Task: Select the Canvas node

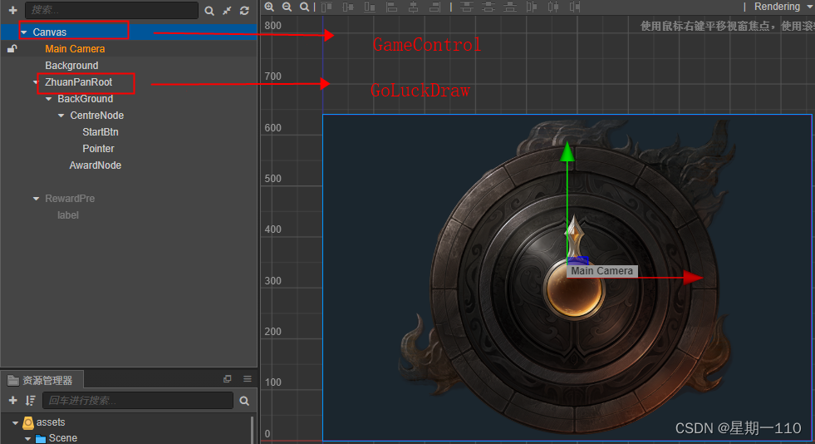Action: 49,32
